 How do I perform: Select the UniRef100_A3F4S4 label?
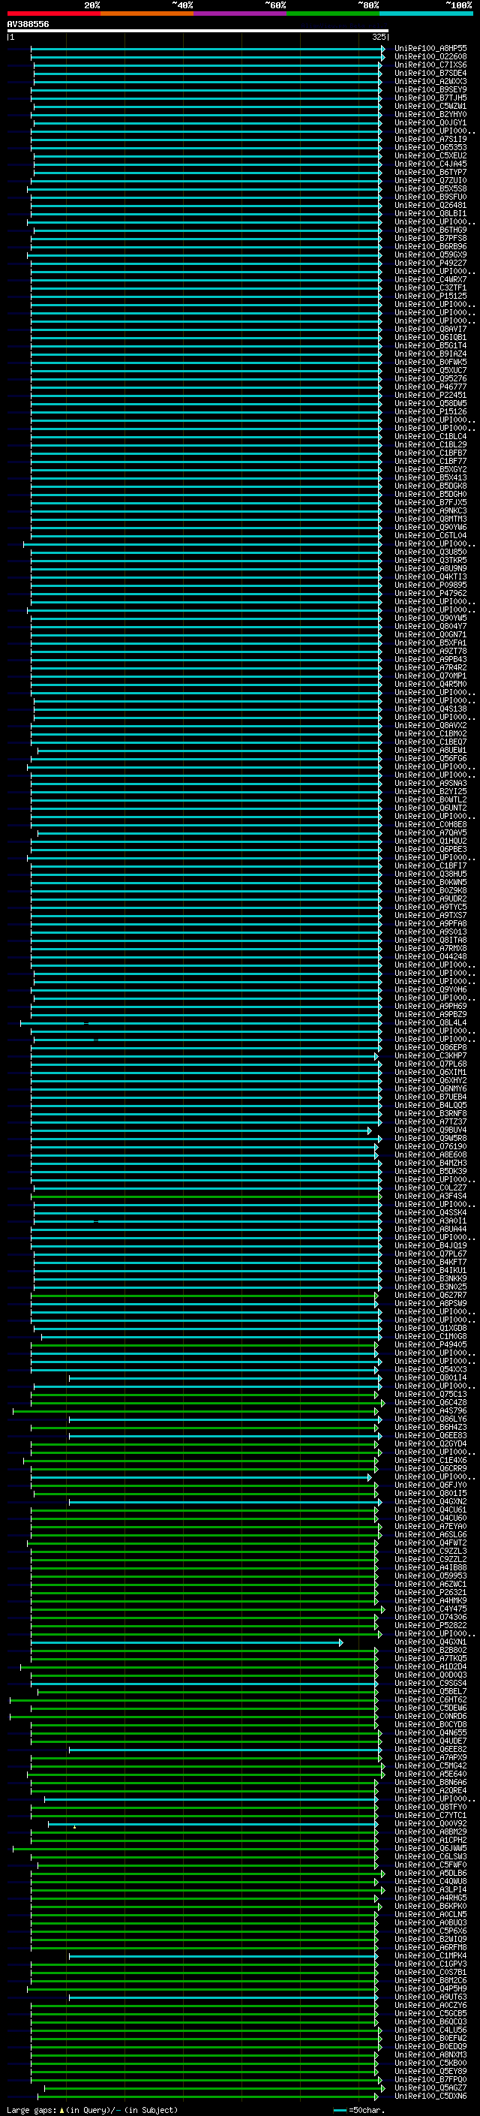430,1196
